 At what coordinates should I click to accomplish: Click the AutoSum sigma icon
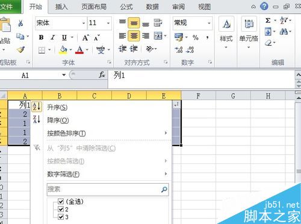pos(268,20)
